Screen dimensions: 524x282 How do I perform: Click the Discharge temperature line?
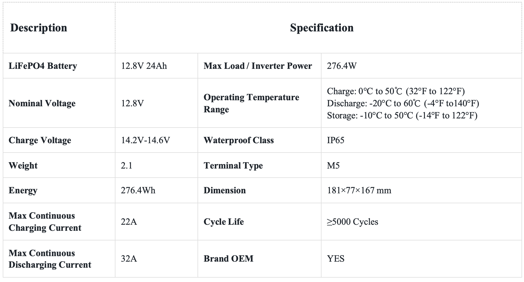coord(403,103)
